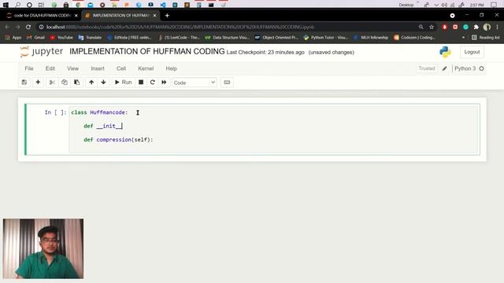Open the View menu

(x=73, y=68)
